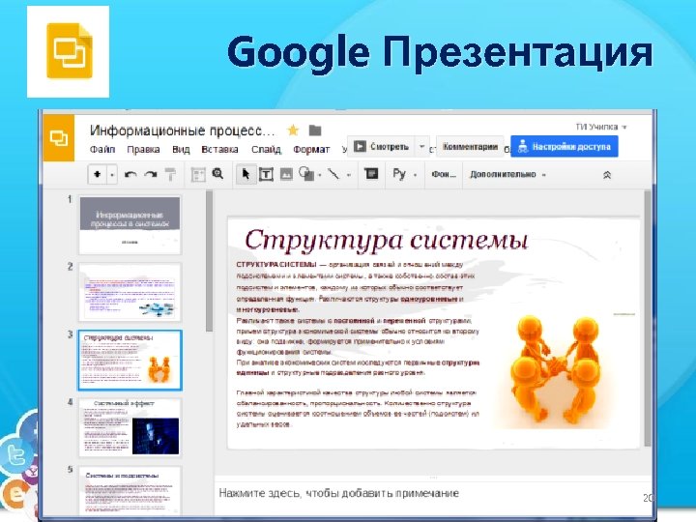This screenshot has height=522, width=696.
Task: Click Настройки доступа share button
Action: pos(565,147)
